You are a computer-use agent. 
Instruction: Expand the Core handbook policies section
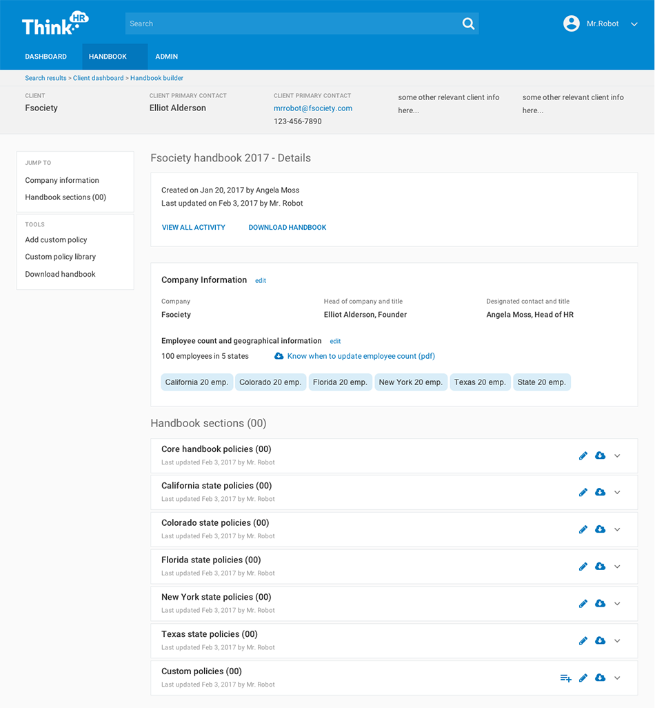[617, 455]
